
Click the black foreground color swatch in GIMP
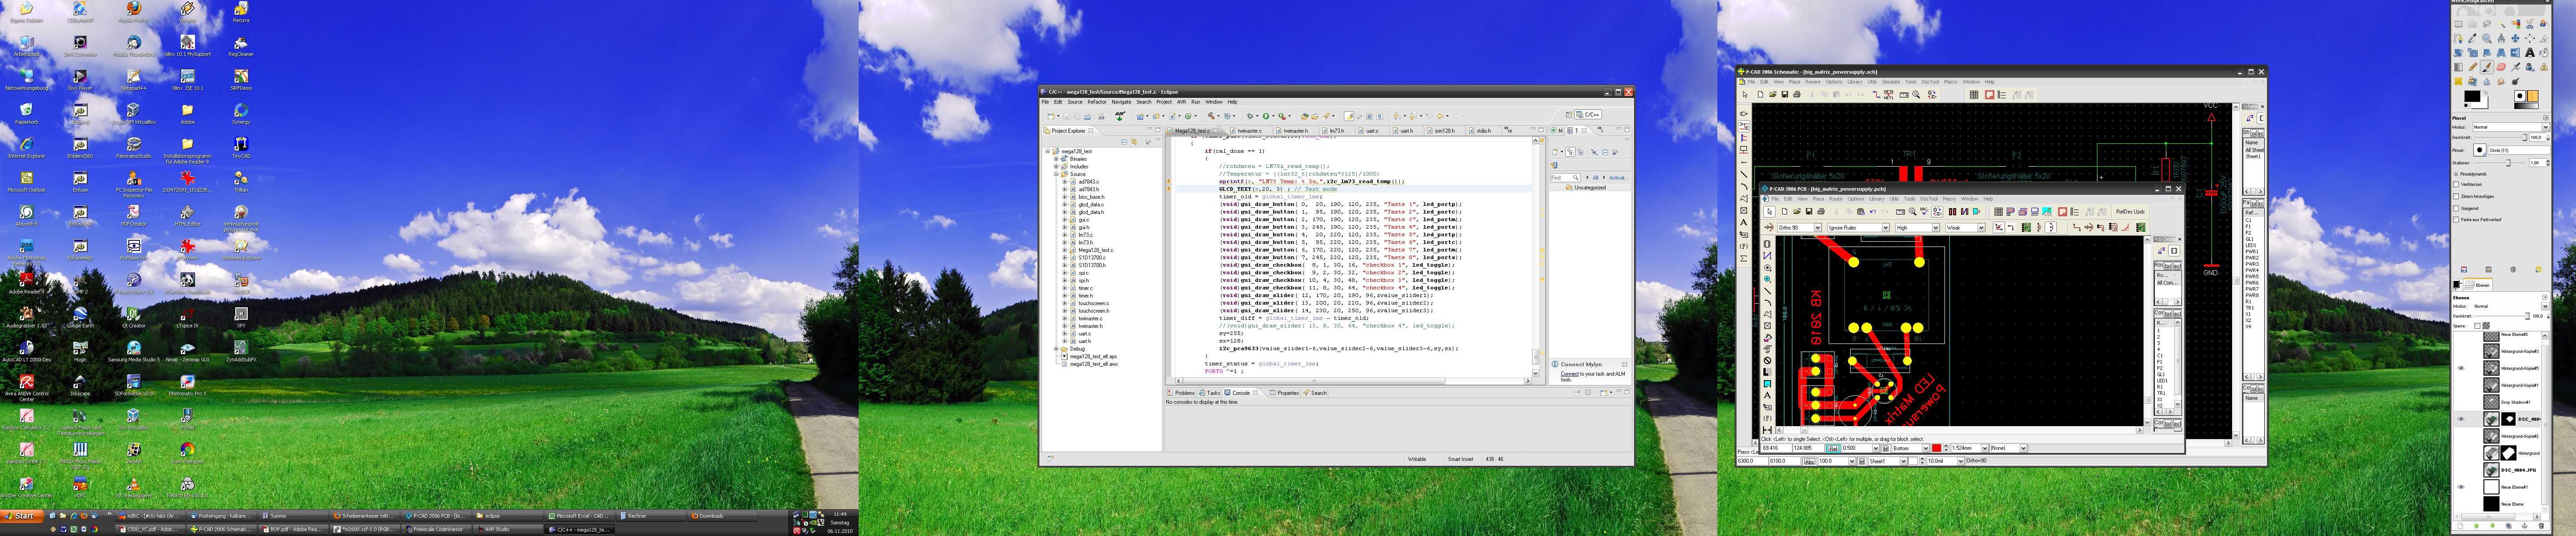(2473, 96)
